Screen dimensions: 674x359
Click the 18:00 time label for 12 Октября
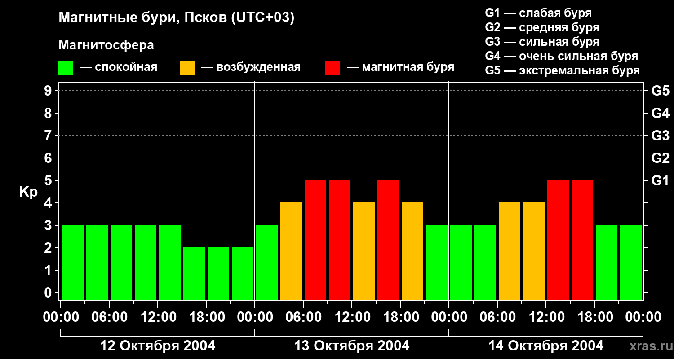(x=206, y=317)
